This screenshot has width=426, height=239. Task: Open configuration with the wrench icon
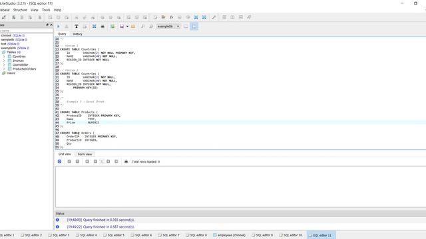coord(214,17)
